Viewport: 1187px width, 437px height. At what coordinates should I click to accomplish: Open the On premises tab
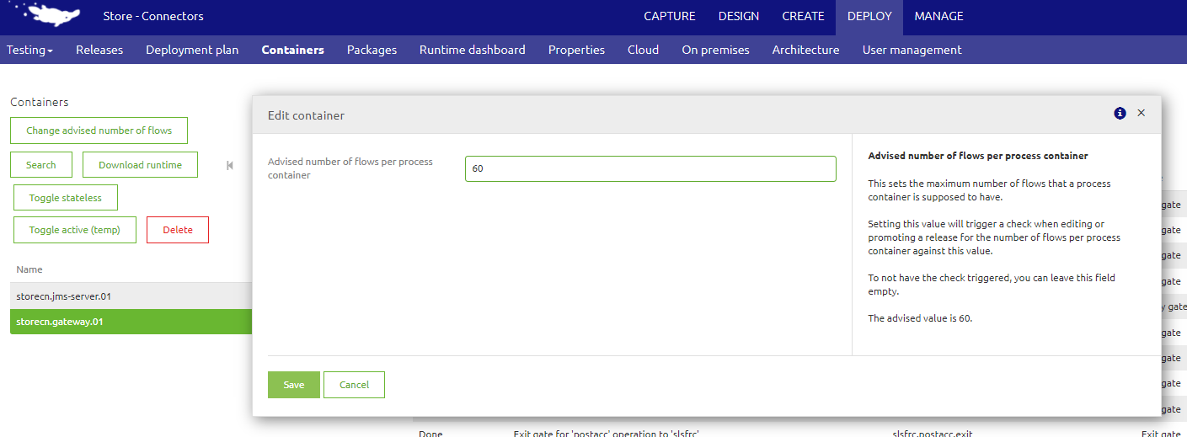[x=716, y=50]
